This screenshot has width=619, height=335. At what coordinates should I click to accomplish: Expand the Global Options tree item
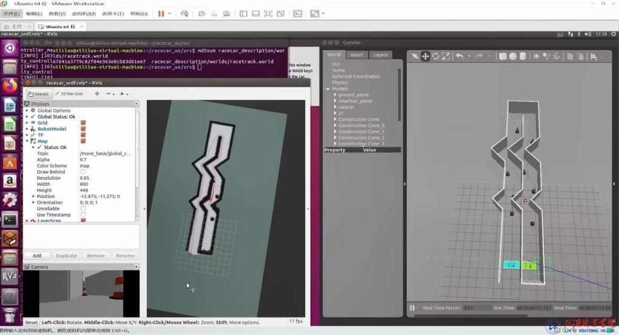pyautogui.click(x=27, y=111)
